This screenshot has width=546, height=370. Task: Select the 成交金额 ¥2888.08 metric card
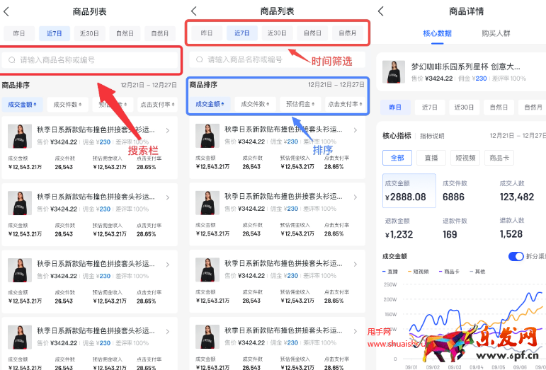click(409, 190)
